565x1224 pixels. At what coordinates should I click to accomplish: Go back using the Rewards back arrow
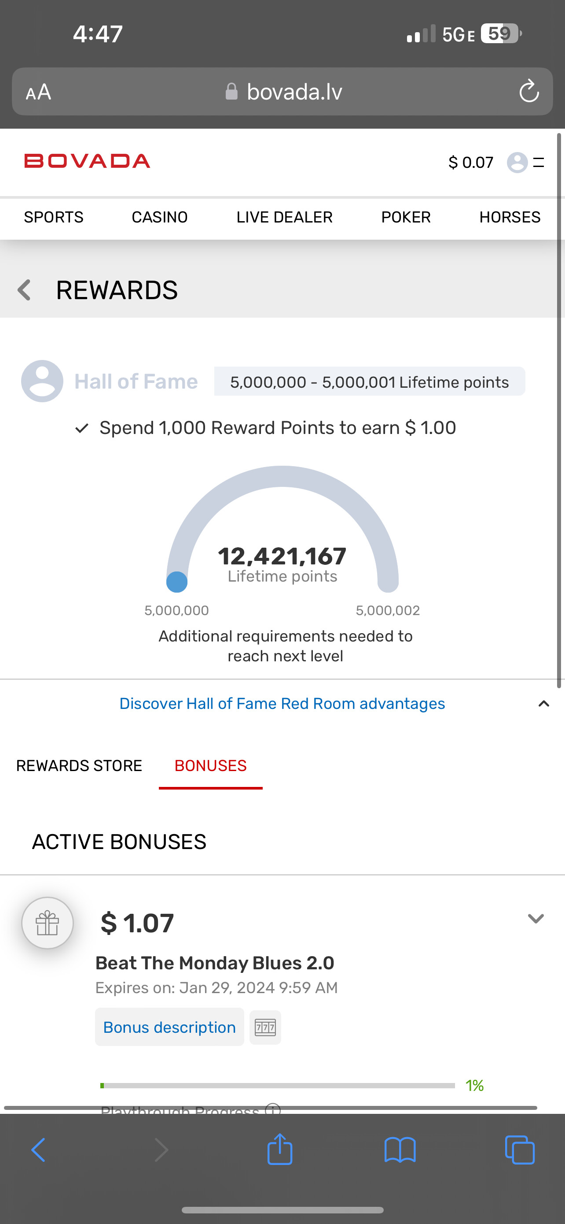click(24, 290)
